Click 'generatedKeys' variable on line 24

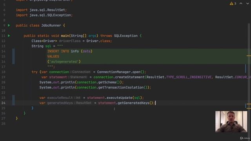[60, 103]
